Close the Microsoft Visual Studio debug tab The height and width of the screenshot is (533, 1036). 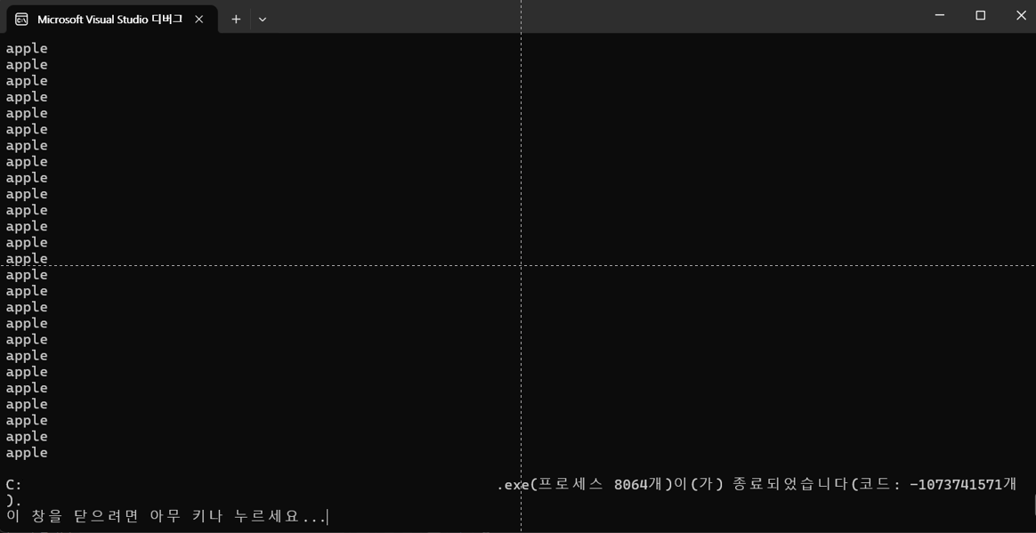coord(198,20)
